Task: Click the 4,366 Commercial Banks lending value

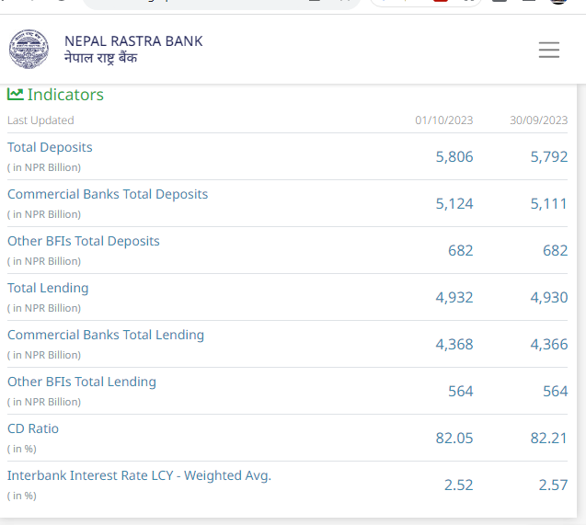Action: (549, 345)
